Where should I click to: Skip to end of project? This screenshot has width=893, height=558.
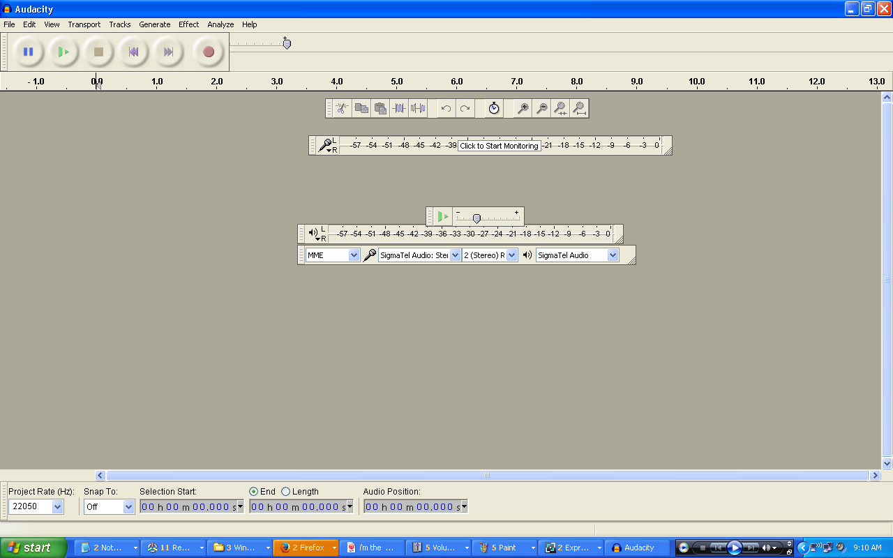pyautogui.click(x=168, y=52)
